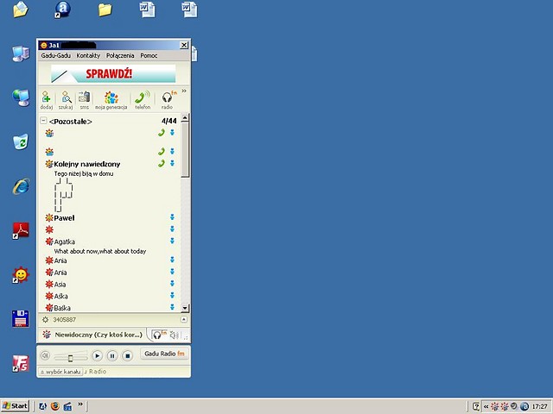Image resolution: width=553 pixels, height=414 pixels.
Task: Close the Gadu-Gadu window
Action: pos(184,45)
